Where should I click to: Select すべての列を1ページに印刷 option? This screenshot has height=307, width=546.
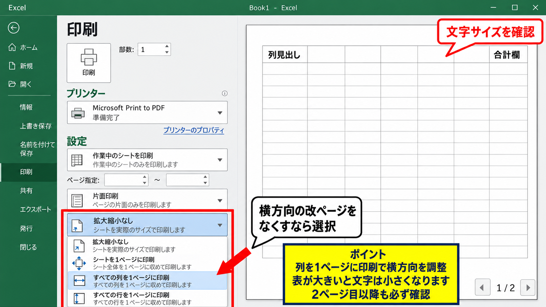click(147, 281)
